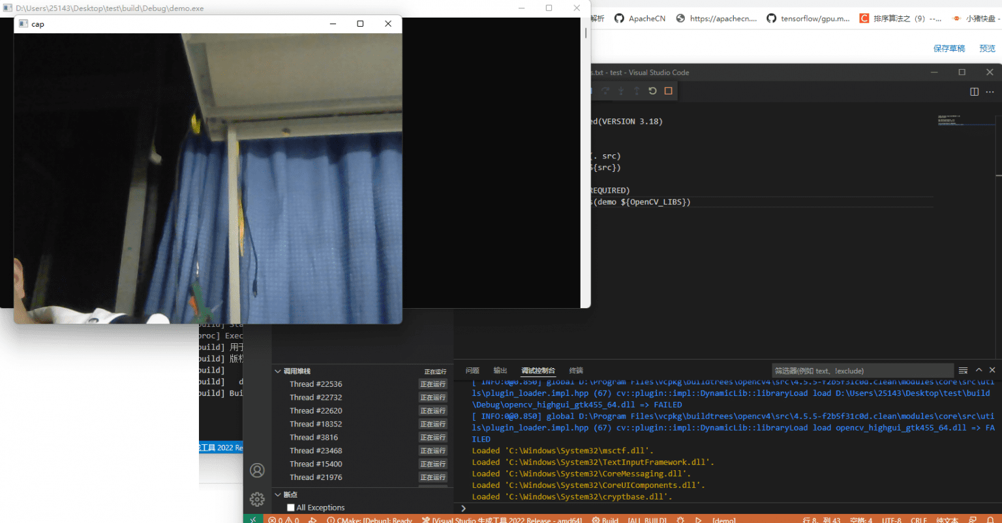Image resolution: width=1002 pixels, height=523 pixels.
Task: Collapse the 调用堆栈 section
Action: coord(277,371)
